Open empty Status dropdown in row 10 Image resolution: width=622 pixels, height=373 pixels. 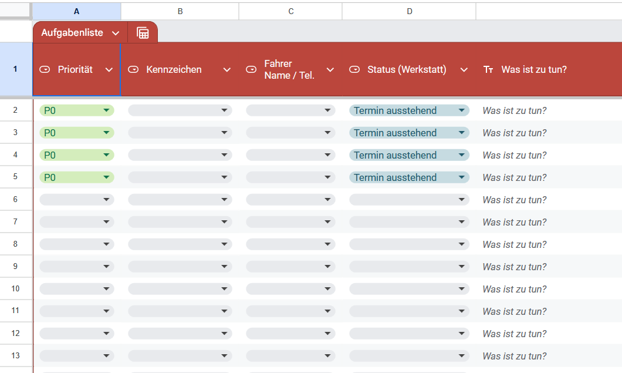tap(409, 289)
